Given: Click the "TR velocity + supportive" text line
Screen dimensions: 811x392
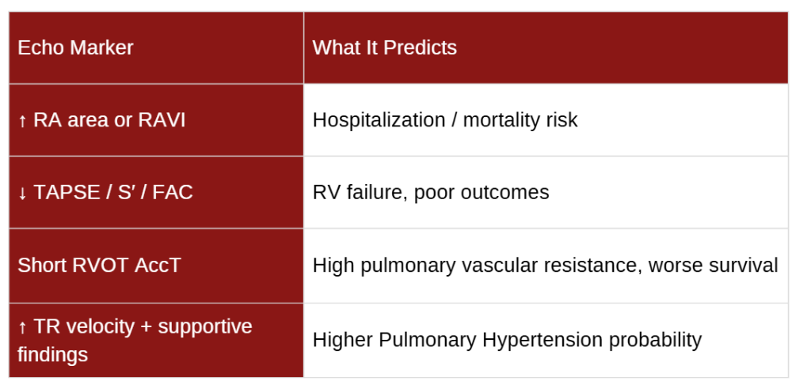Looking at the screenshot, I should click(143, 326).
